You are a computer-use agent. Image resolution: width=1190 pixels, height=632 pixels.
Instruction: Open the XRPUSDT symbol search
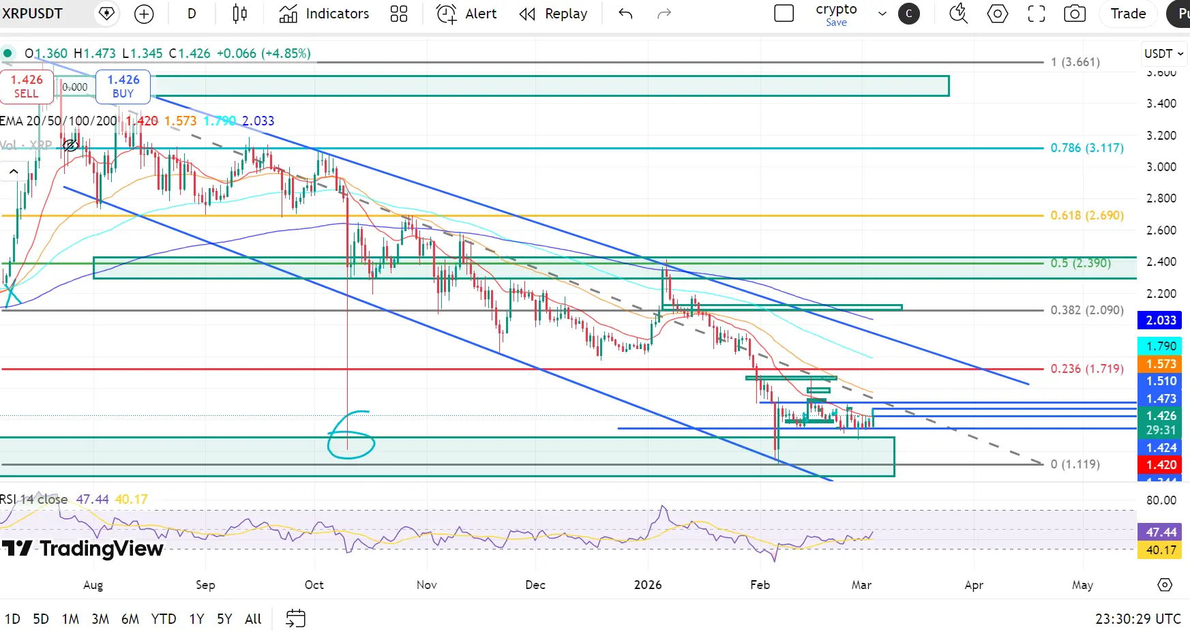[x=33, y=14]
